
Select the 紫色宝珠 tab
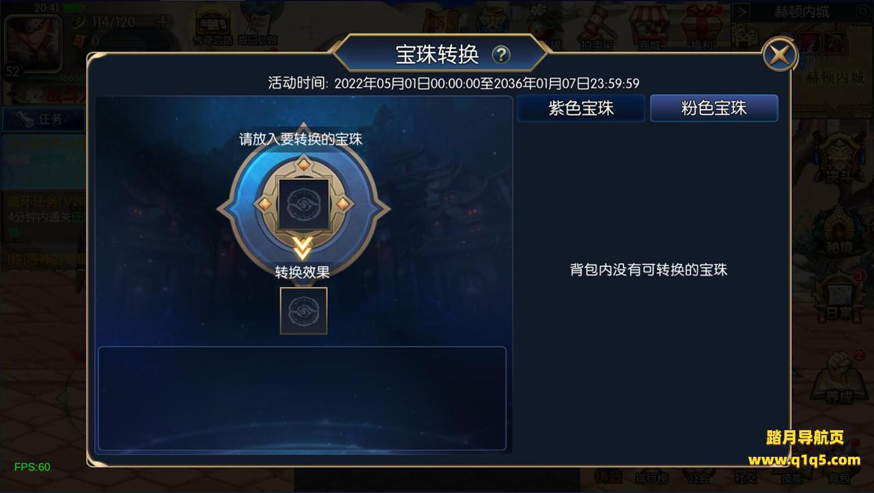pos(581,108)
